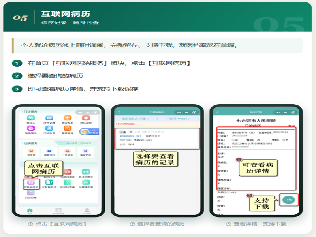Click the 互联网病历 page title heading
Viewport: 316px width, 237px height.
[157, 112]
